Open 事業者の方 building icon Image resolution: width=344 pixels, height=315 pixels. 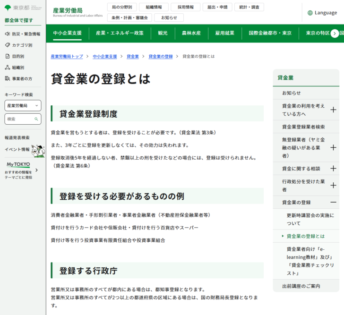point(8,78)
